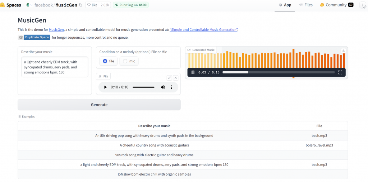Open the Simple and Controllable Music Generation link
The width and height of the screenshot is (368, 182).
tap(203, 30)
